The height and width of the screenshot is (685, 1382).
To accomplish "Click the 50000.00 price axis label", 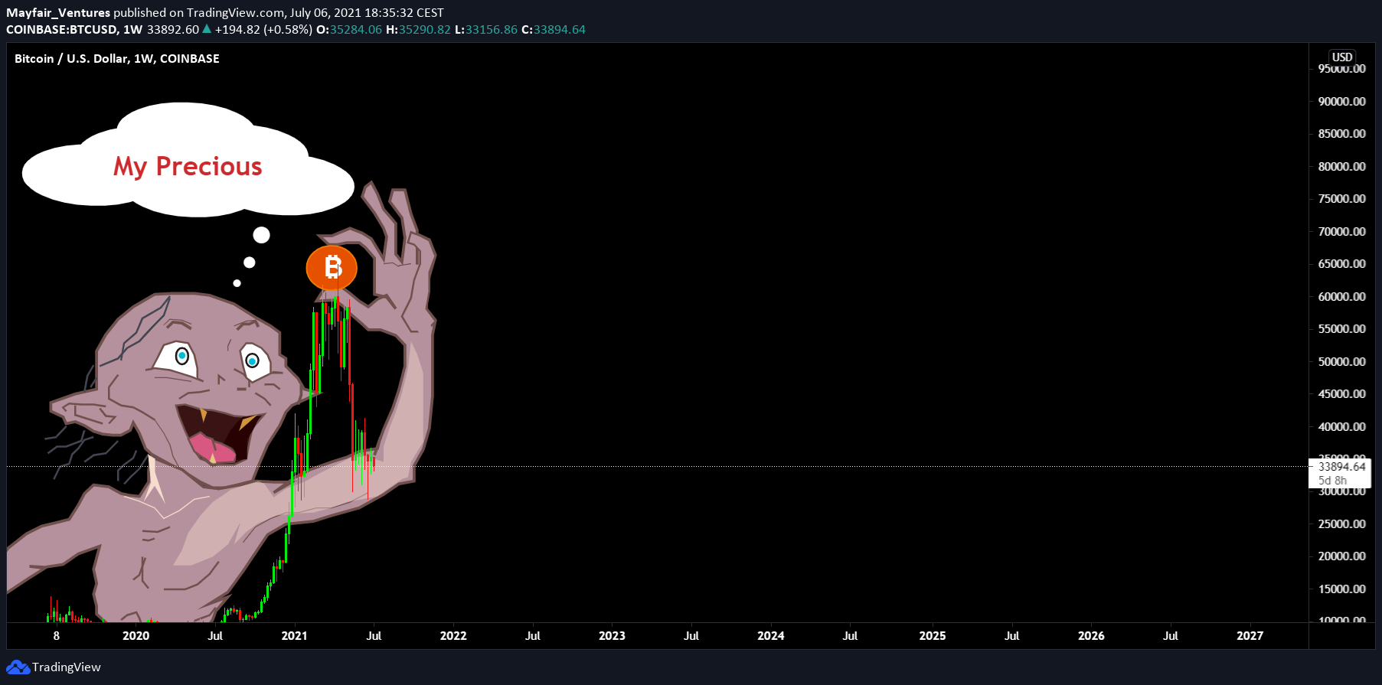I will pos(1341,361).
